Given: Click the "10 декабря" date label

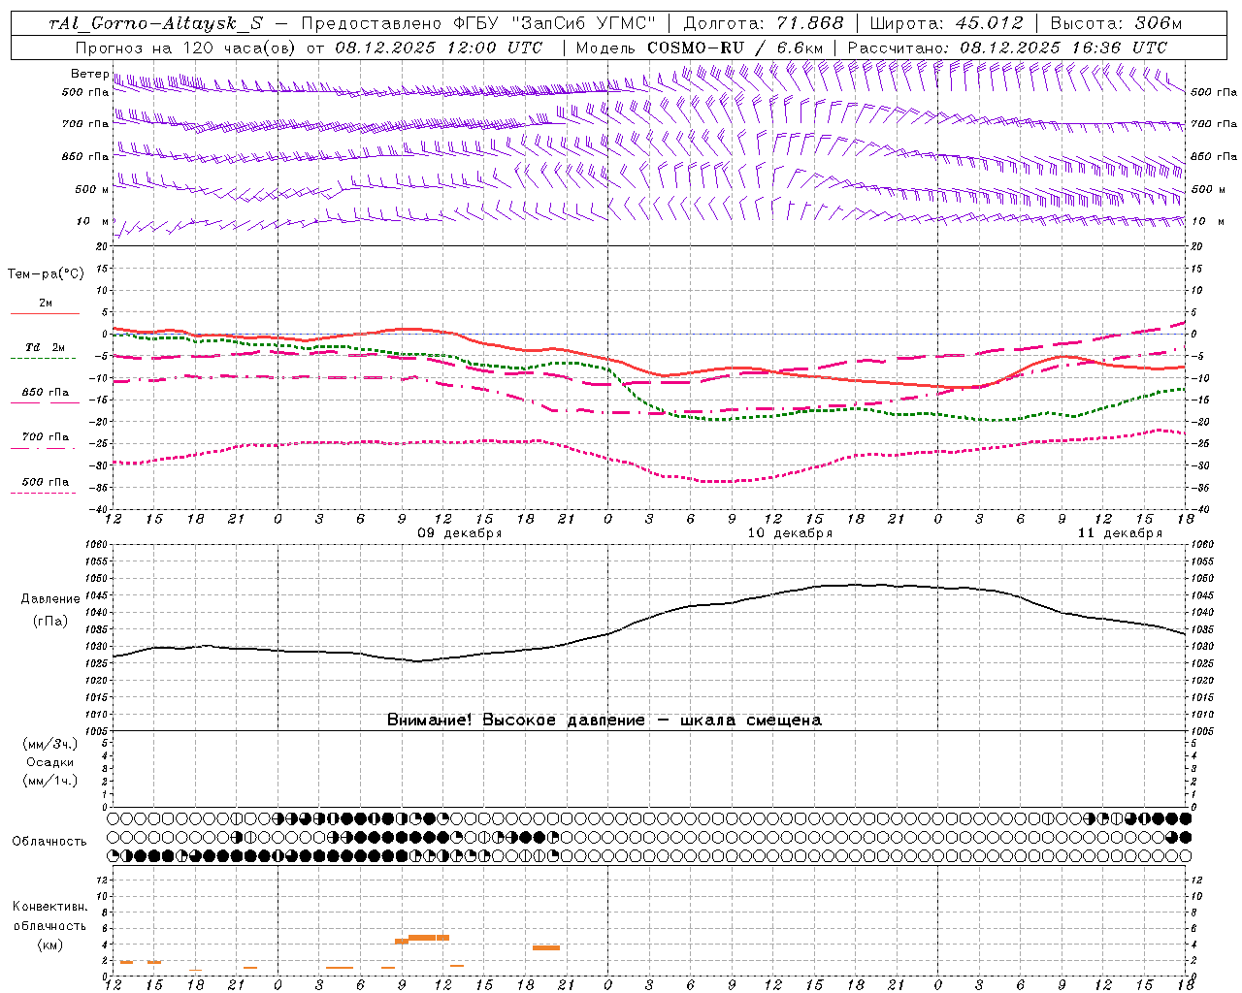Looking at the screenshot, I should click(x=790, y=533).
